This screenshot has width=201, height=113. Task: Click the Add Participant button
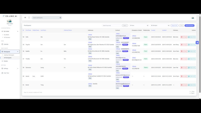pyautogui.click(x=189, y=25)
